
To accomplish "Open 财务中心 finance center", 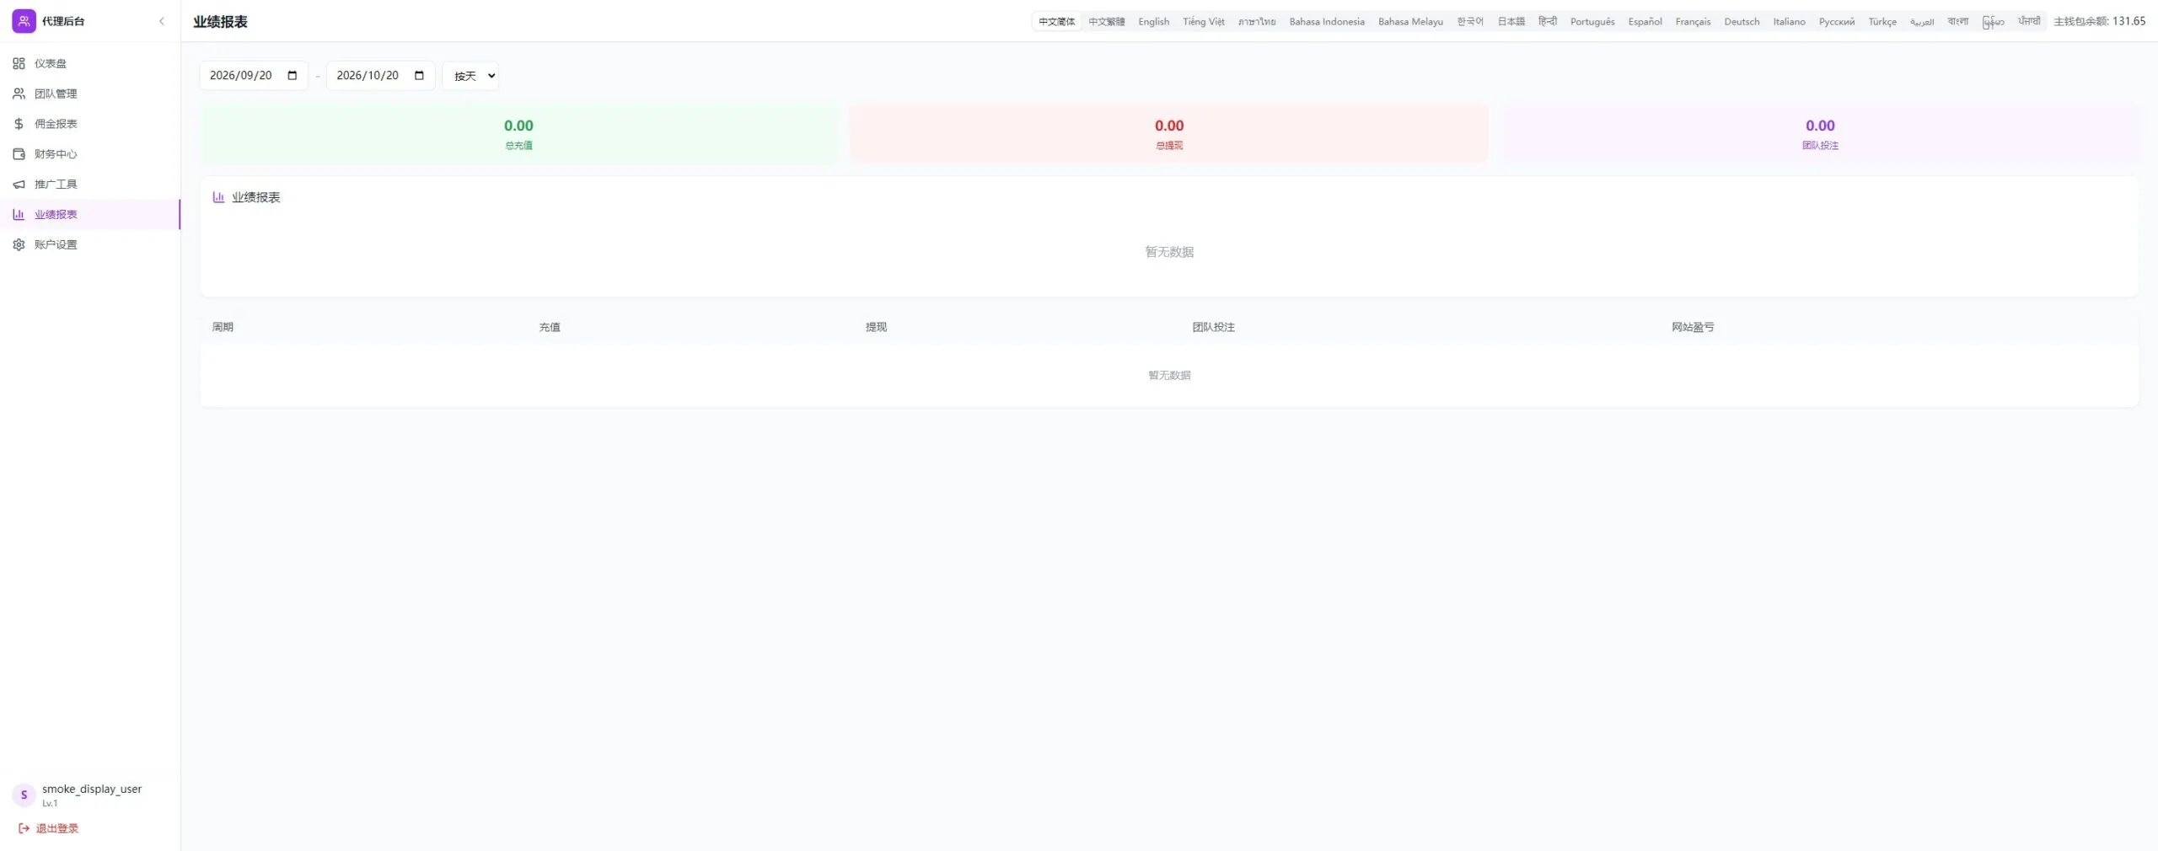I will point(90,154).
